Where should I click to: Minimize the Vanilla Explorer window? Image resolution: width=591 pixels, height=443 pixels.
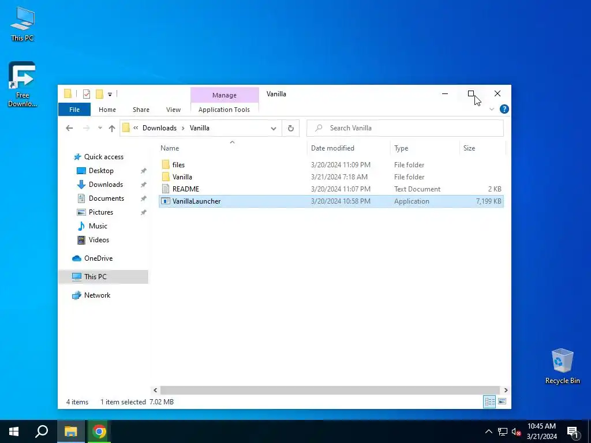pos(445,93)
